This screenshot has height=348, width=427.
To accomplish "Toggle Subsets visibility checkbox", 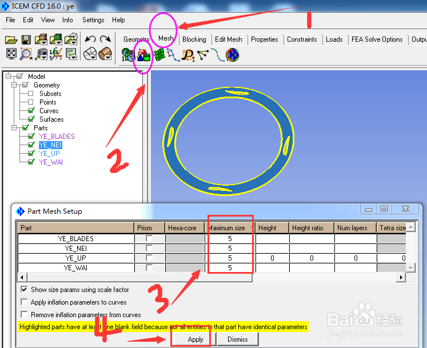I will tap(30, 94).
